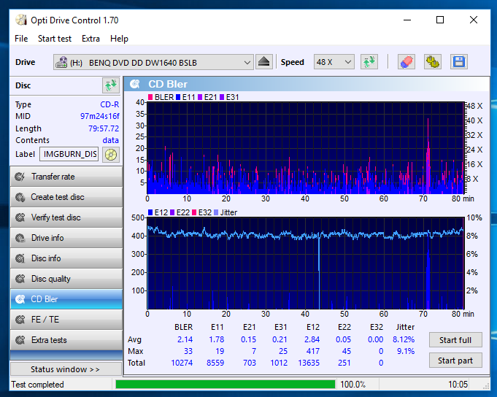Click the Jitter legend color swatch
This screenshot has height=397, width=497.
pyautogui.click(x=216, y=212)
